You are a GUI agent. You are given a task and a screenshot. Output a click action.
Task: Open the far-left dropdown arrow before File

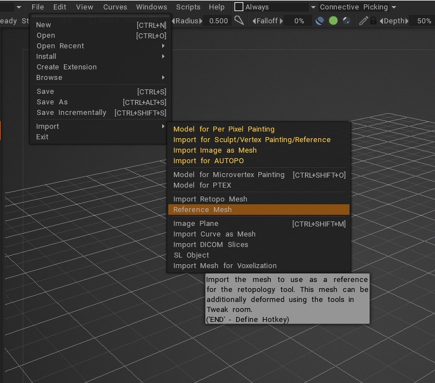[19, 7]
